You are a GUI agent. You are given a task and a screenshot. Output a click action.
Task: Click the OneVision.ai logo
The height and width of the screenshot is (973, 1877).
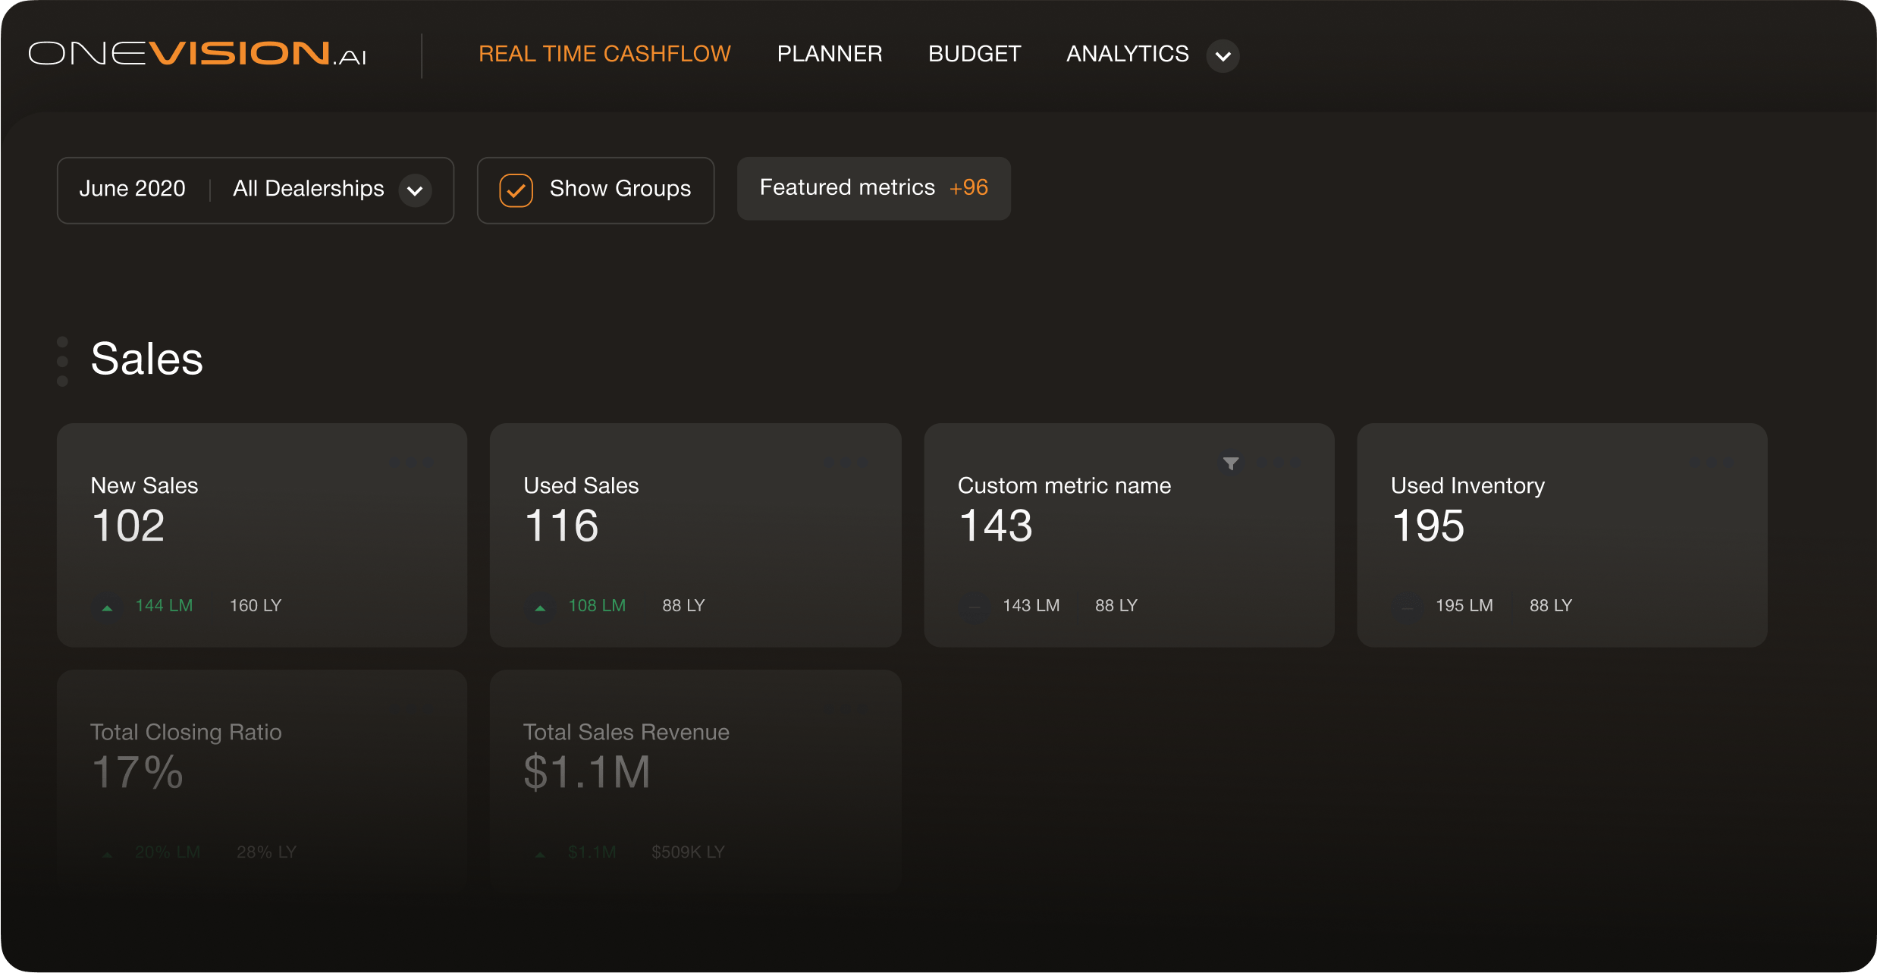coord(199,53)
